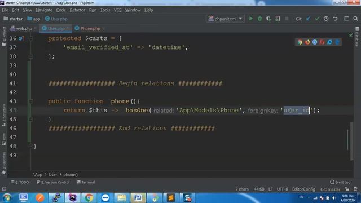The height and width of the screenshot is (203, 361).
Task: Run with coverage icon
Action: pos(268,19)
